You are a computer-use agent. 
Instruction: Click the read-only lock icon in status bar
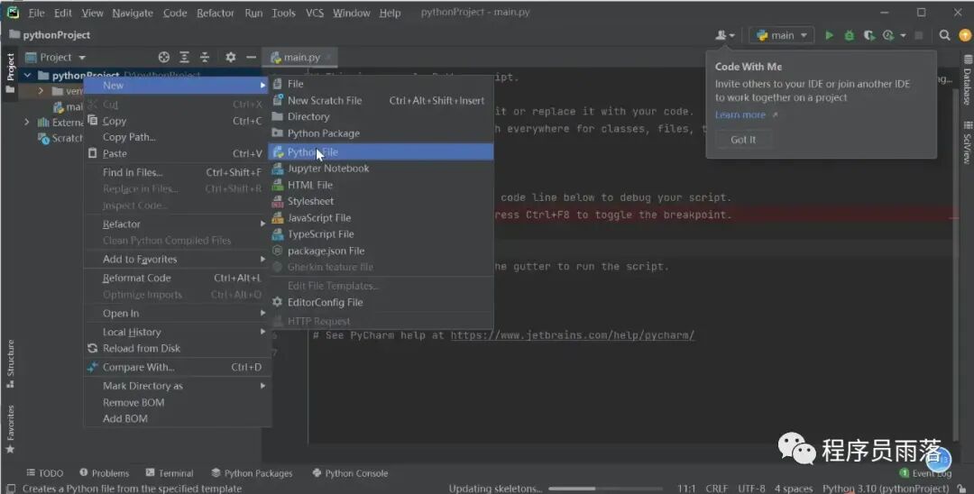point(961,489)
